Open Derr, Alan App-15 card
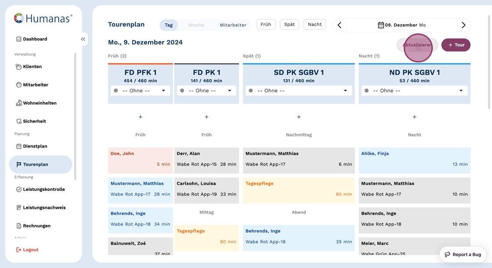Screen dimensions: 492x268 pos(206,160)
